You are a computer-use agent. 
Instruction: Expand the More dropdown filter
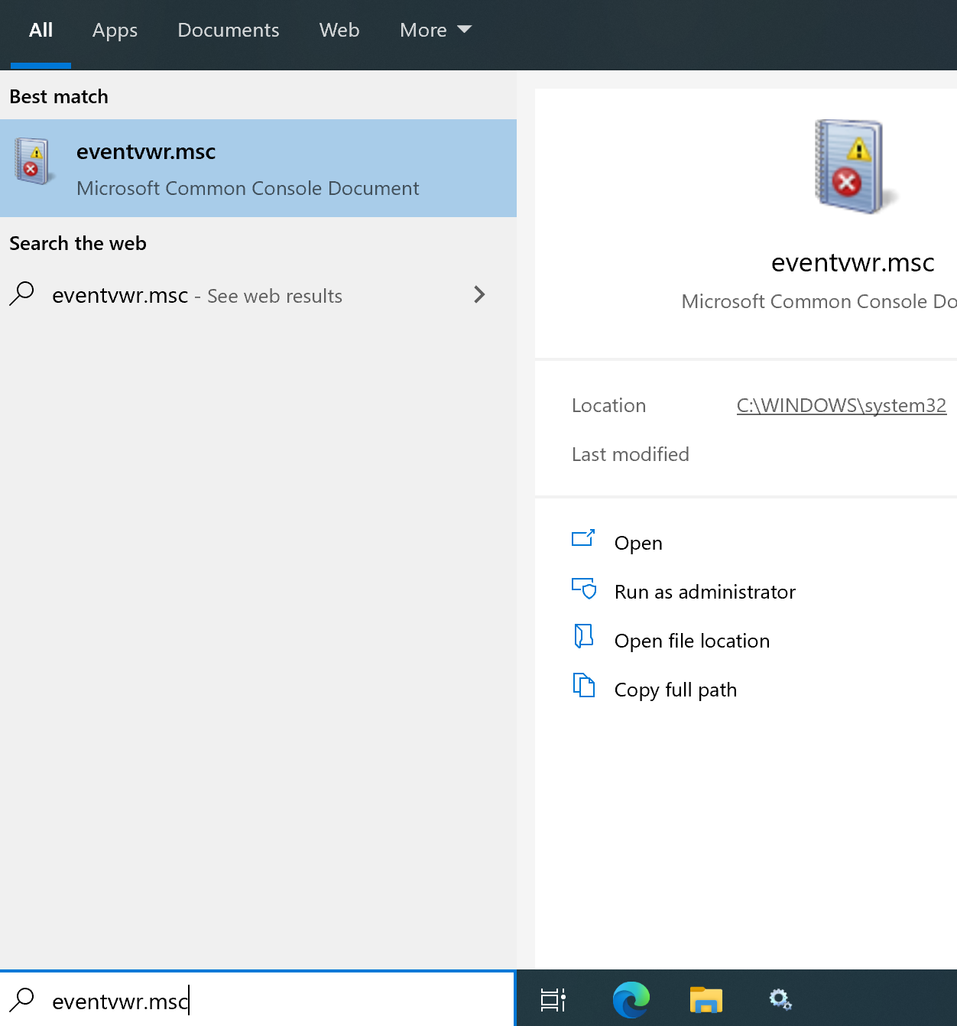click(x=436, y=31)
